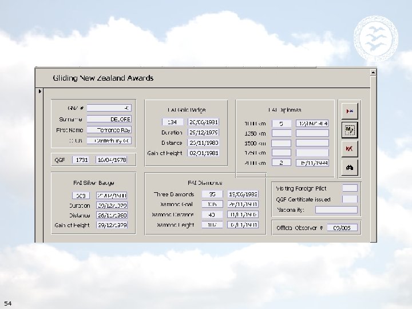
Task: Click the Diamond Distance number field
Action: (212, 215)
